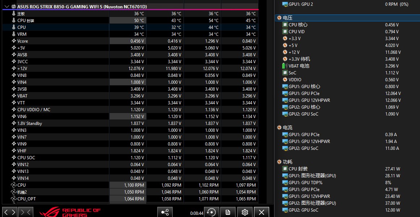This screenshot has height=217, width=420.
Task: Click thermometer icon beside CPU 封装
Action: coord(14,20)
